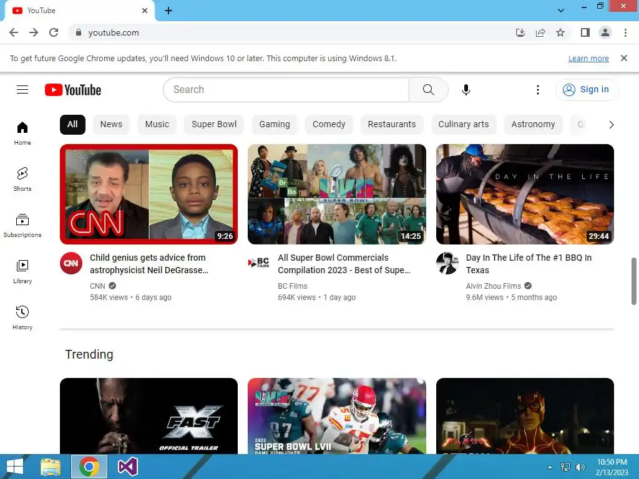Viewport: 639px width, 479px height.
Task: Select the Comedy category chip
Action: pyautogui.click(x=329, y=124)
